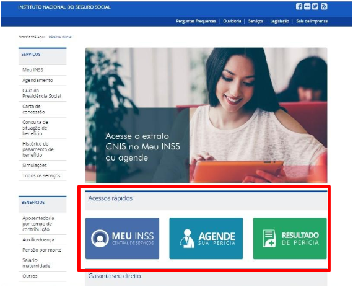Open Legislação in top menu
This screenshot has width=353, height=287.
coord(279,21)
